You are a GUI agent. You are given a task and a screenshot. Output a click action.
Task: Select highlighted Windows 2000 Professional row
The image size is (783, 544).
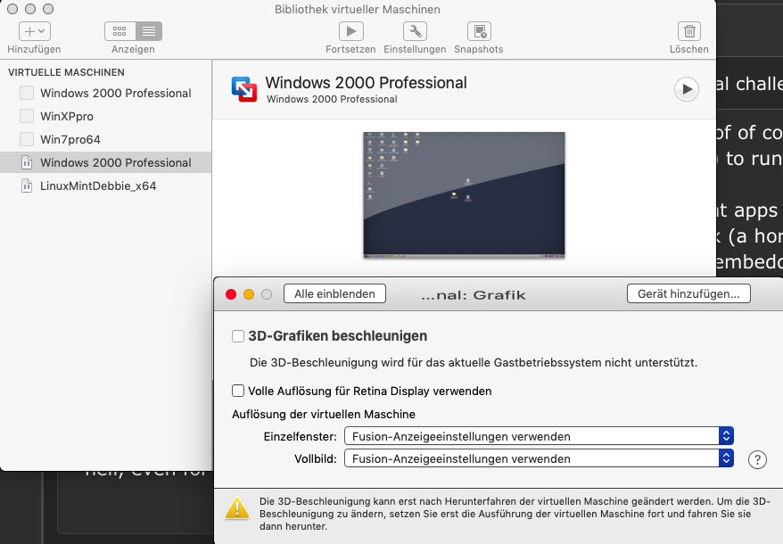(105, 162)
